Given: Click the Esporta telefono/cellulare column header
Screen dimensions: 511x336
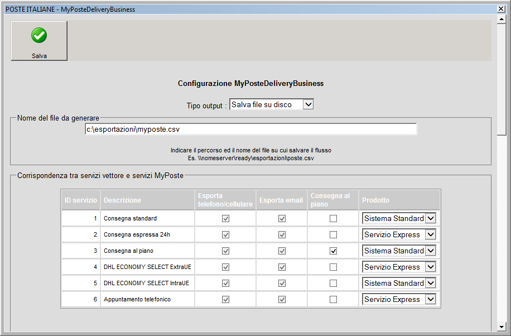Looking at the screenshot, I should 225,200.
